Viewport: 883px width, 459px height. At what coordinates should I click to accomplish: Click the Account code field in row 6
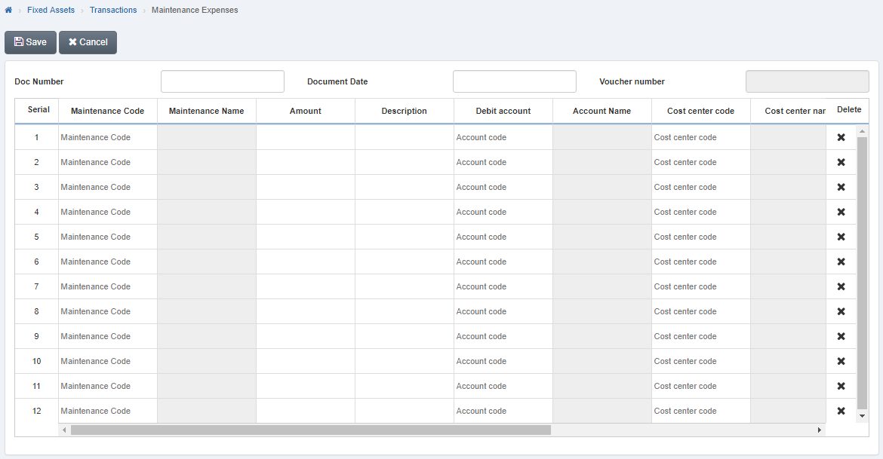pyautogui.click(x=503, y=262)
